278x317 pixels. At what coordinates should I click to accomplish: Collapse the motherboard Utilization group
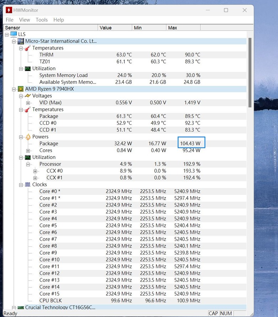pos(21,69)
